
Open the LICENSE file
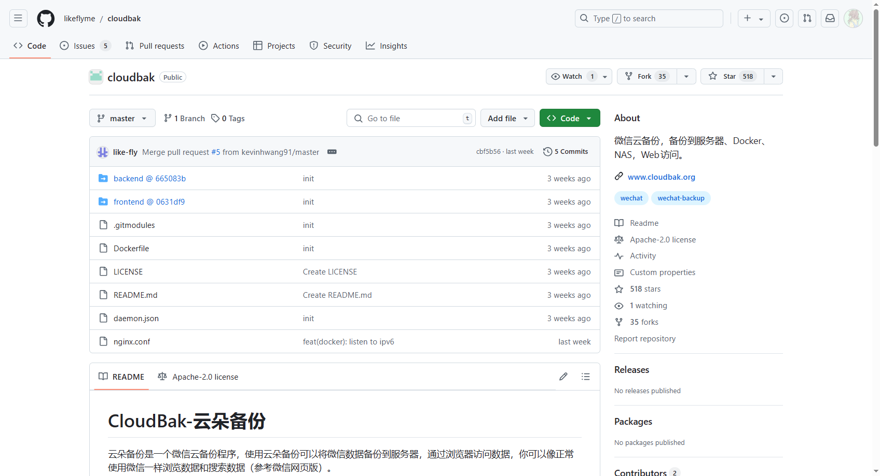[128, 271]
